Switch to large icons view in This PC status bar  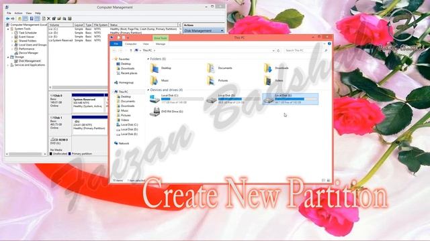[329, 180]
